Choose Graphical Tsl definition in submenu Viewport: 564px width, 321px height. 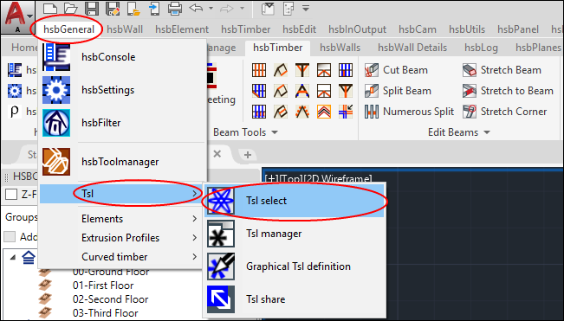coord(295,266)
